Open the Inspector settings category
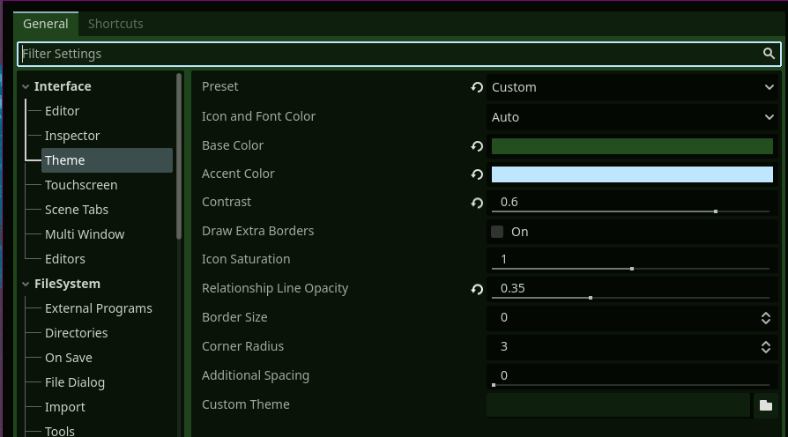The image size is (788, 437). click(72, 136)
